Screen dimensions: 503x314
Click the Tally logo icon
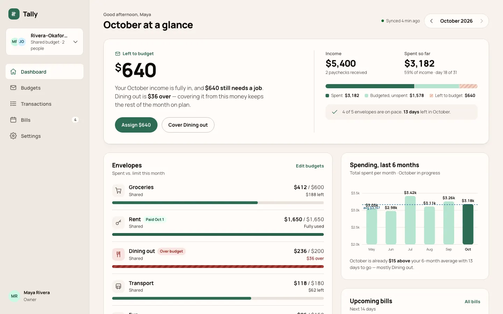point(14,14)
